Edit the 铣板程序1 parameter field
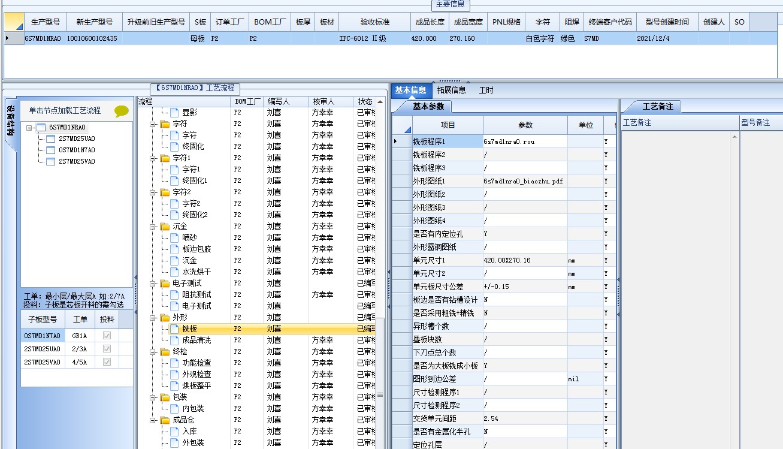 tap(525, 141)
